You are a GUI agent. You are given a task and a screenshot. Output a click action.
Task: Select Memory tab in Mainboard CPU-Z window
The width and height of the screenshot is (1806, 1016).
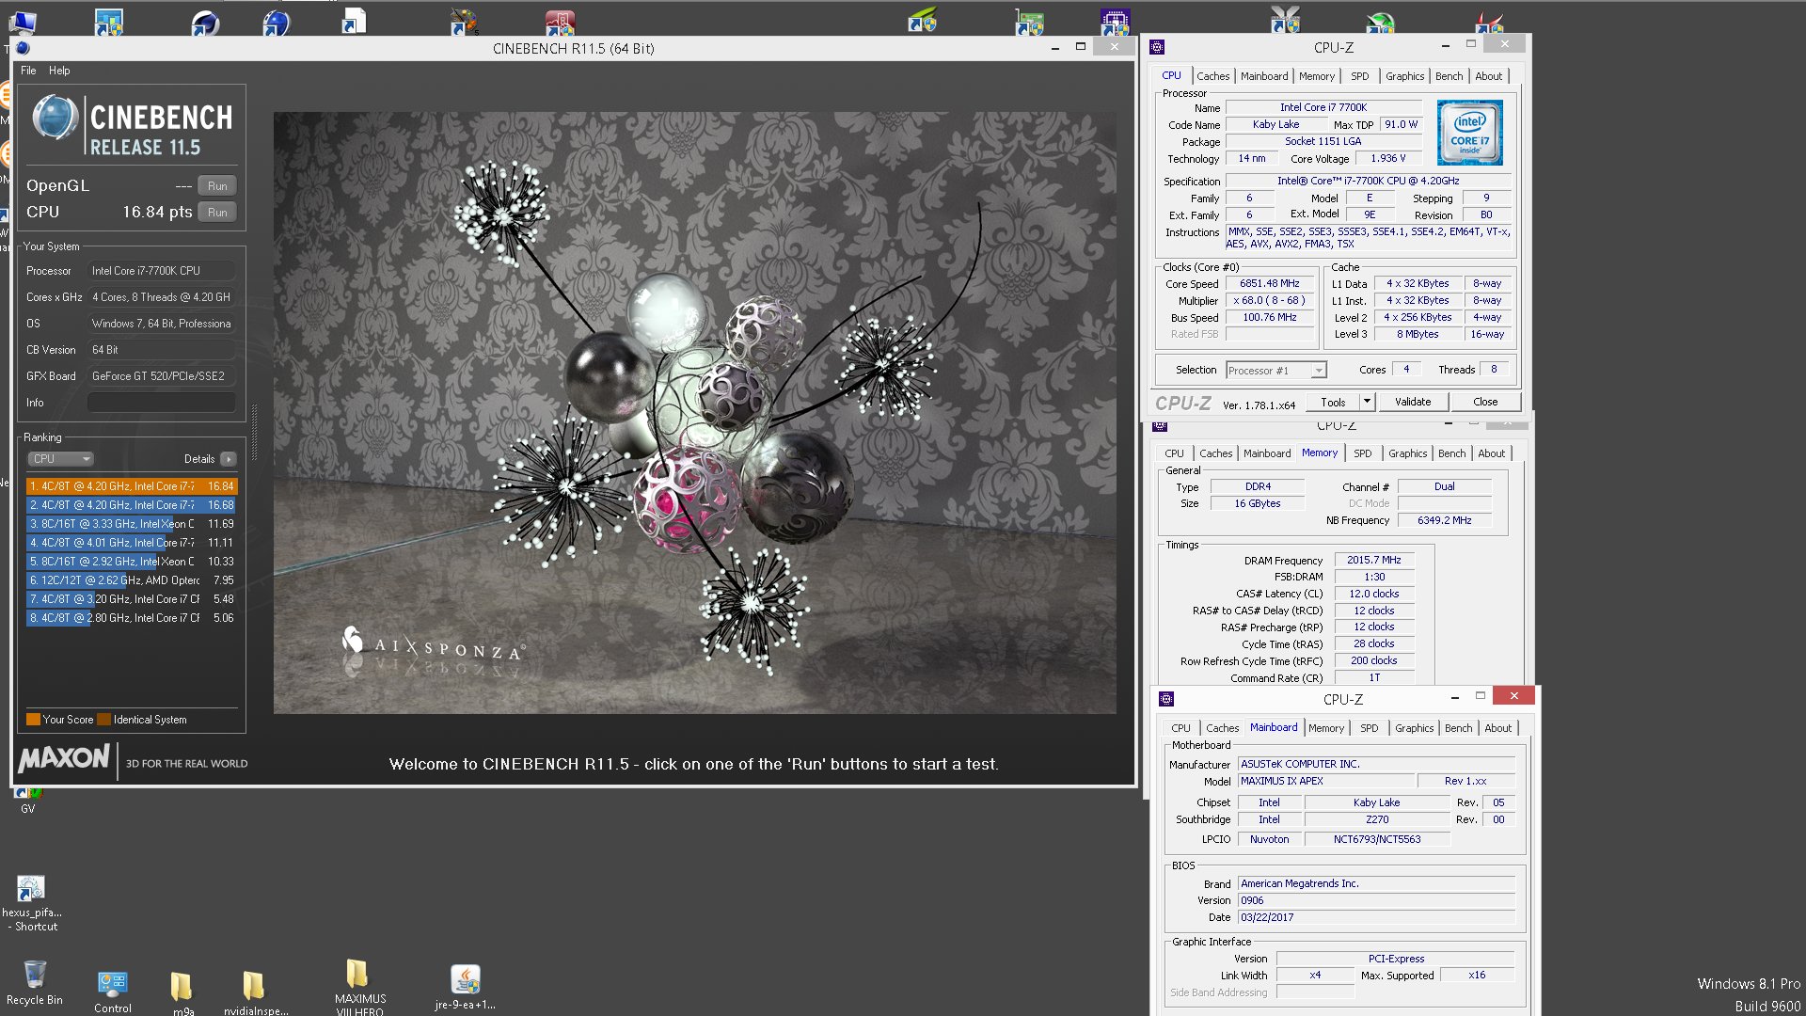(x=1326, y=728)
